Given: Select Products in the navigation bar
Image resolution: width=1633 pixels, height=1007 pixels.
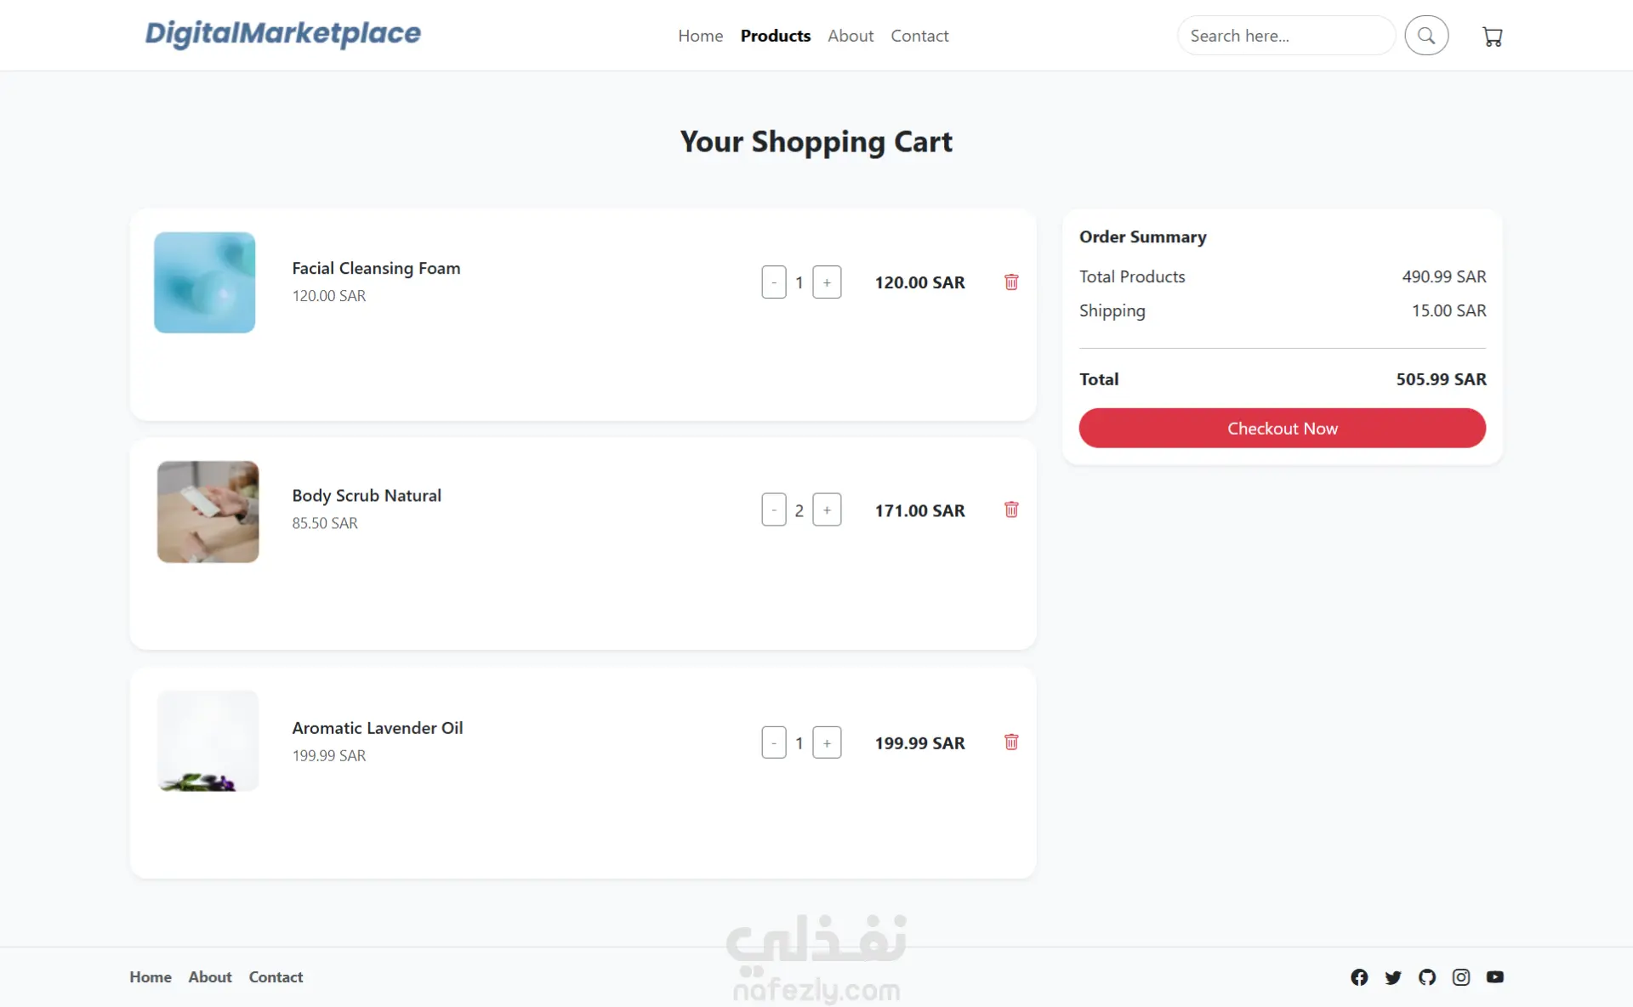Looking at the screenshot, I should click(775, 36).
